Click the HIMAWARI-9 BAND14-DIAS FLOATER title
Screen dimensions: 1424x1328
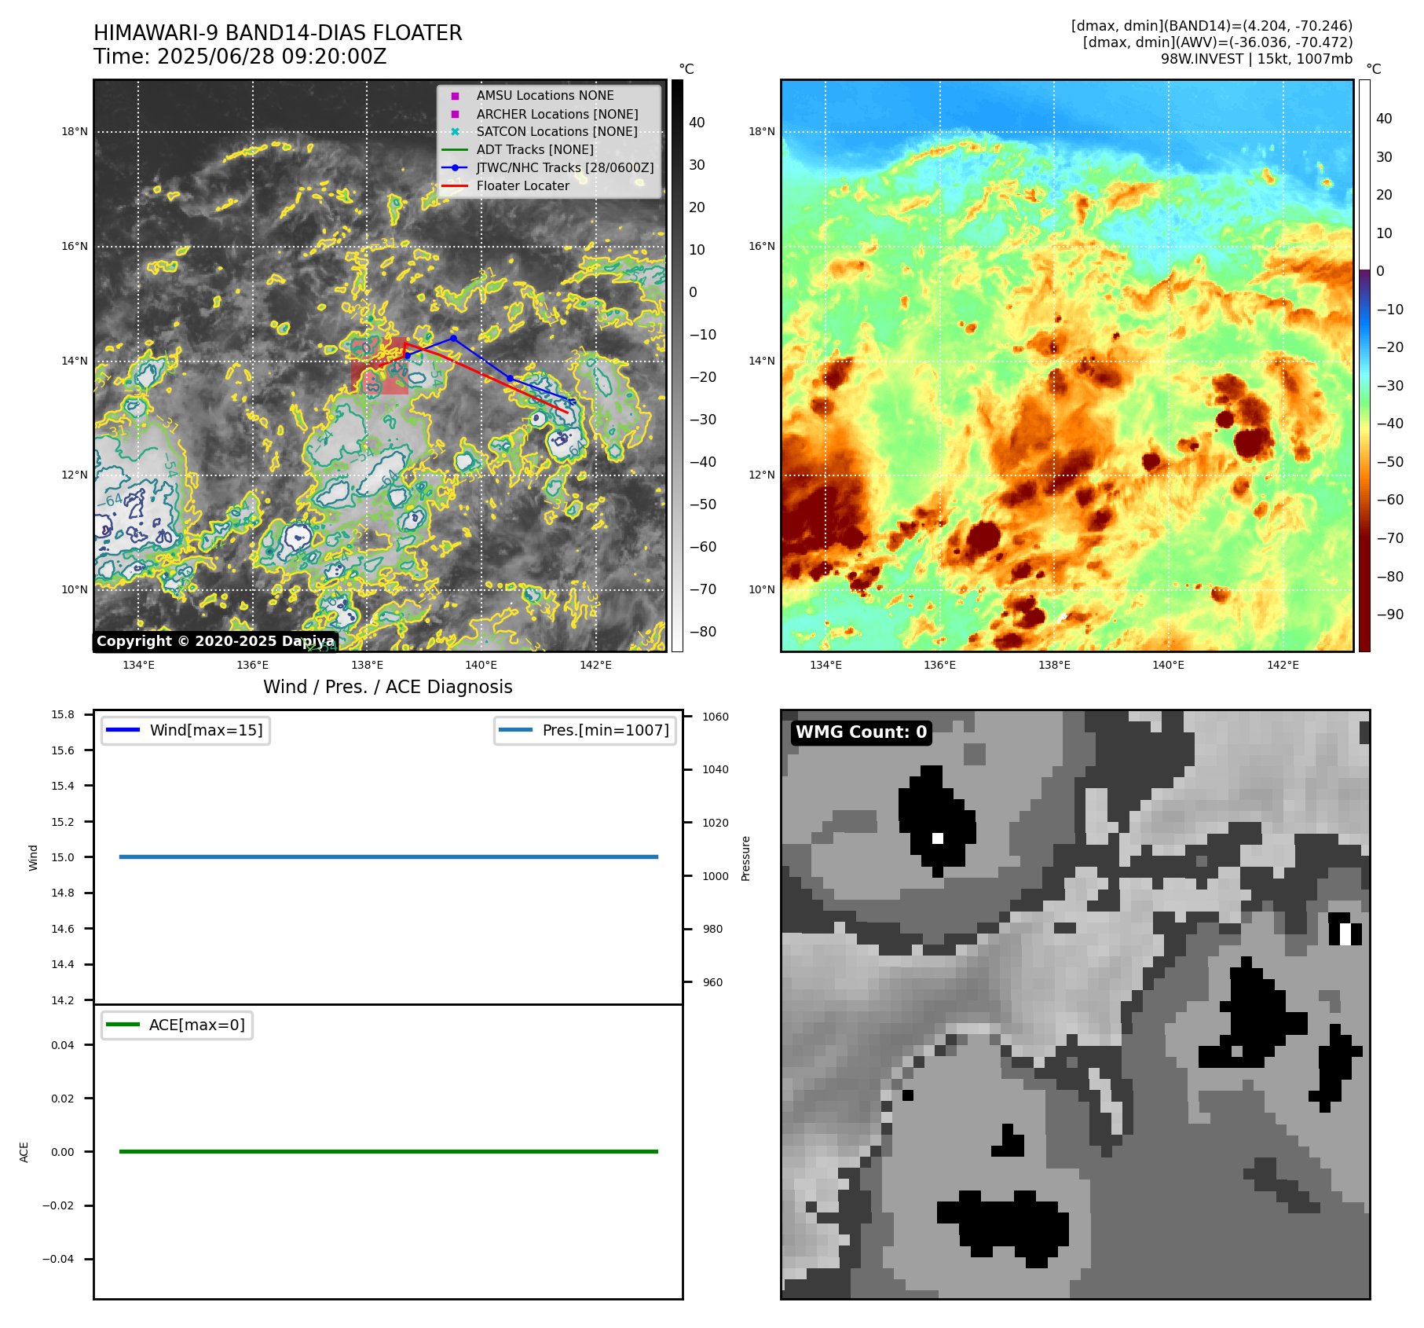[x=278, y=33]
